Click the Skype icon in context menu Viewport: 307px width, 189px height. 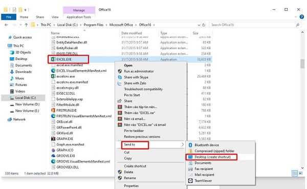click(120, 77)
